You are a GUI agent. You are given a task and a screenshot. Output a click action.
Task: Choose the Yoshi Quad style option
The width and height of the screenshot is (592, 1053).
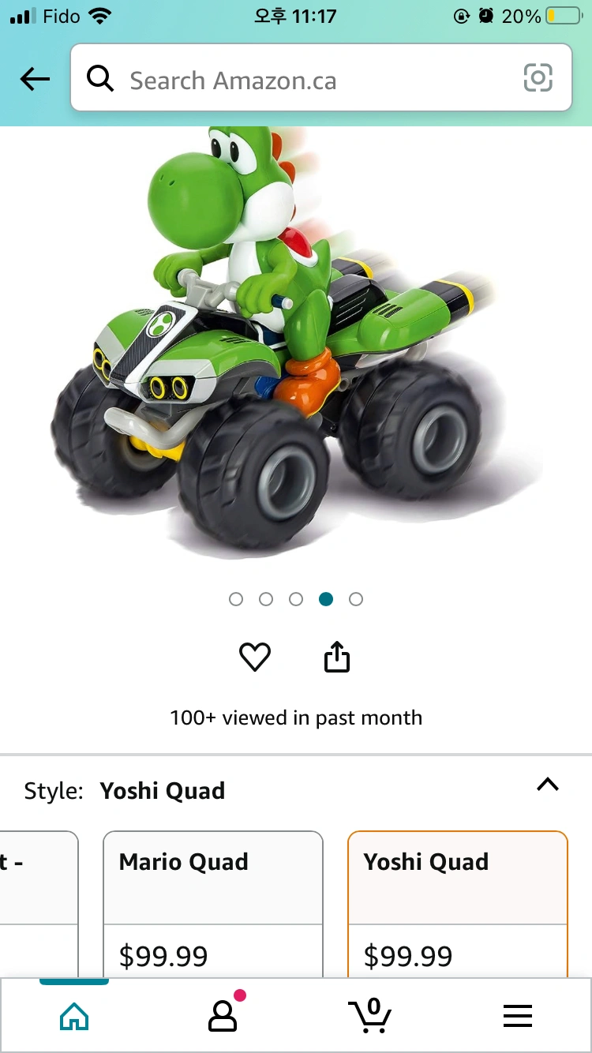tap(458, 904)
